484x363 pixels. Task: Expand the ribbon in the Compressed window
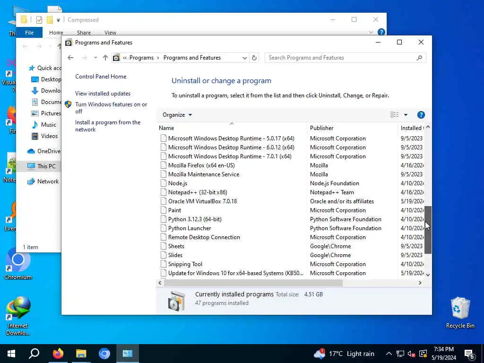tap(371, 32)
